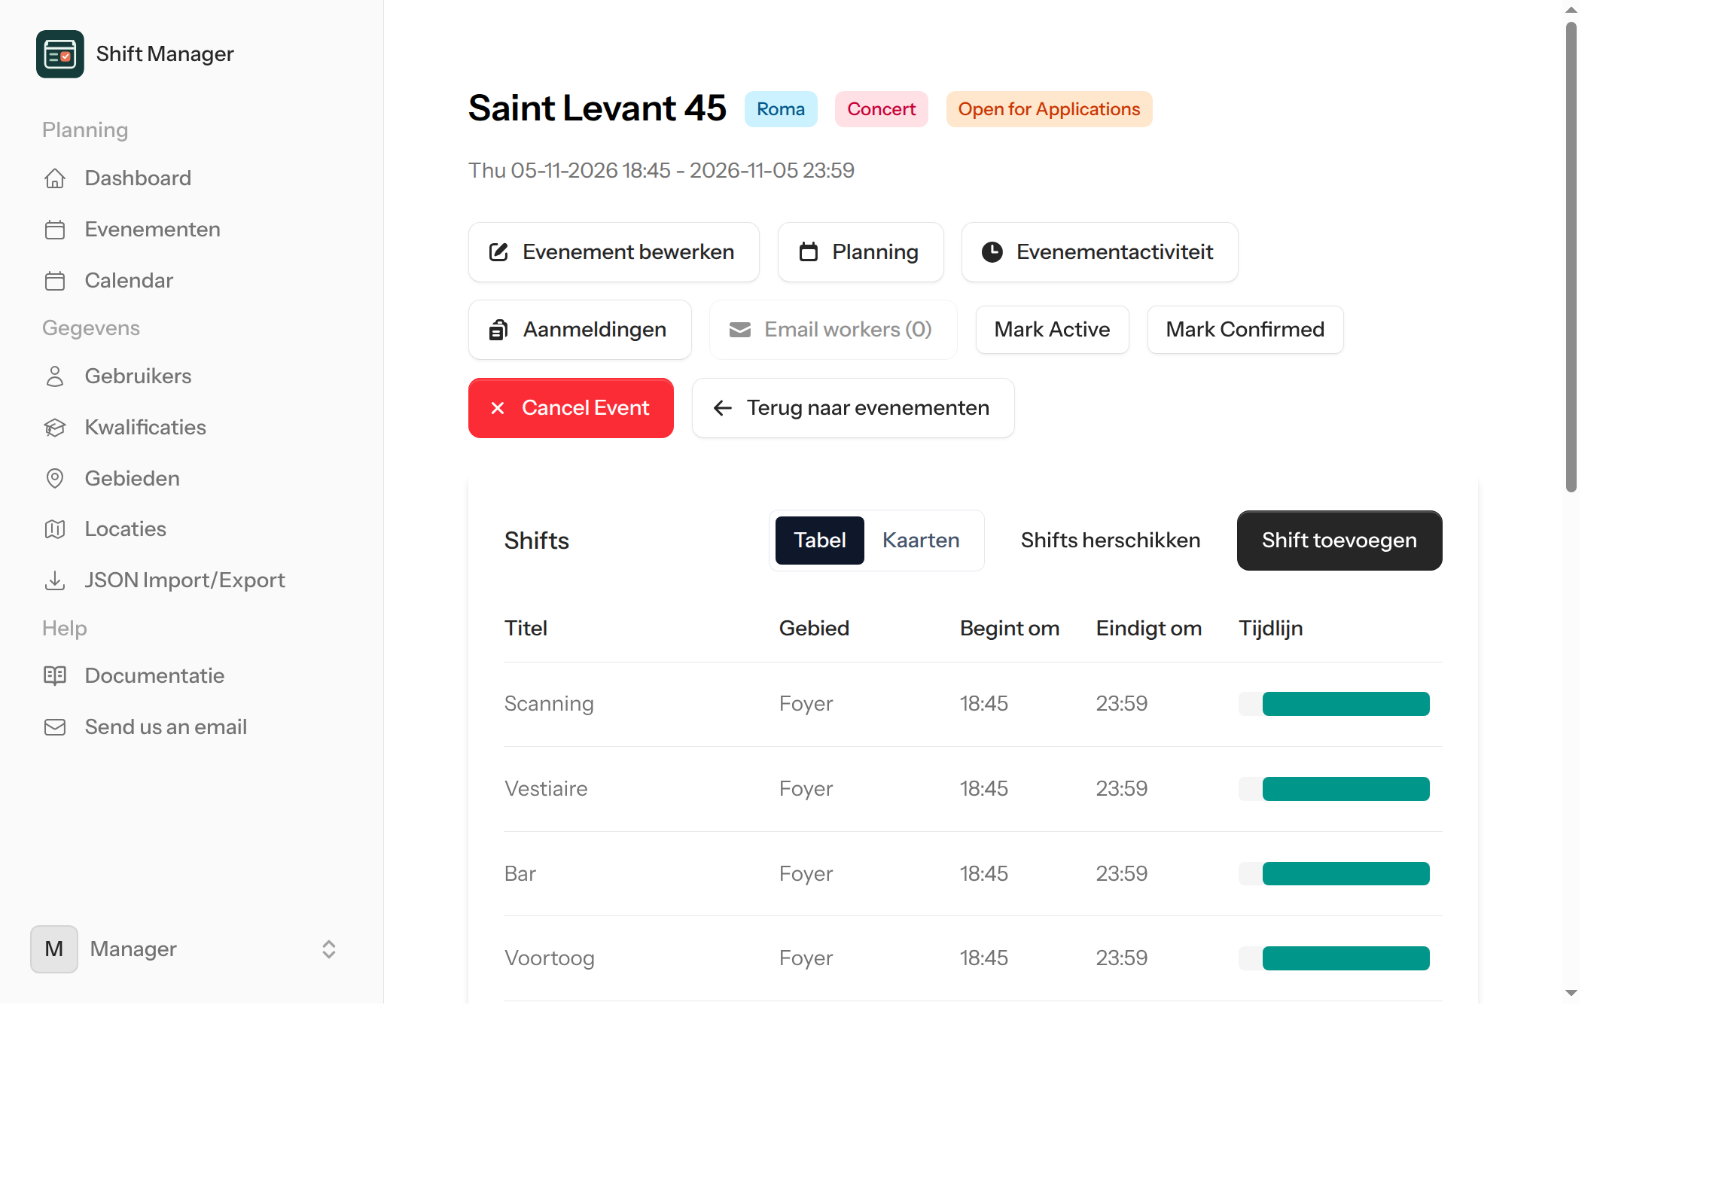Click the X icon on Cancel Event
Viewport: 1728px width, 1200px height.
click(x=498, y=408)
